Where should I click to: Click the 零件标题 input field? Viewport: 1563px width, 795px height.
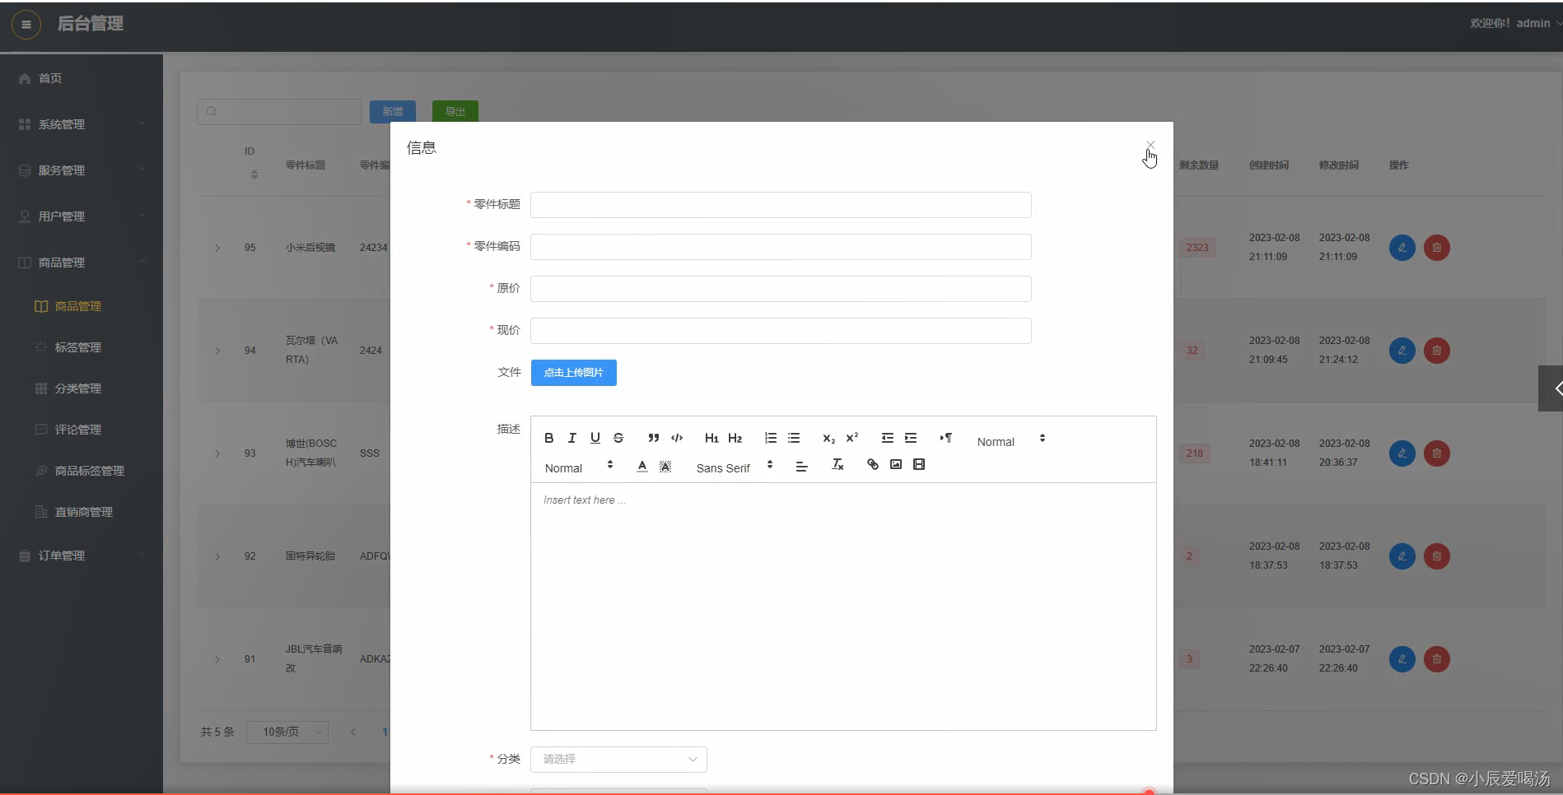[781, 205]
